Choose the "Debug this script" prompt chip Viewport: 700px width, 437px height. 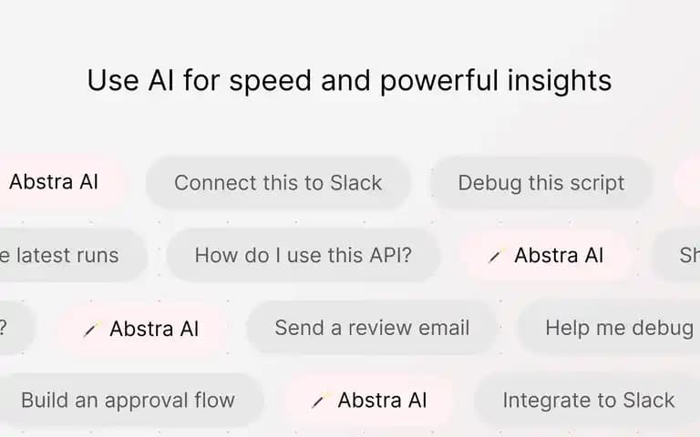point(541,183)
